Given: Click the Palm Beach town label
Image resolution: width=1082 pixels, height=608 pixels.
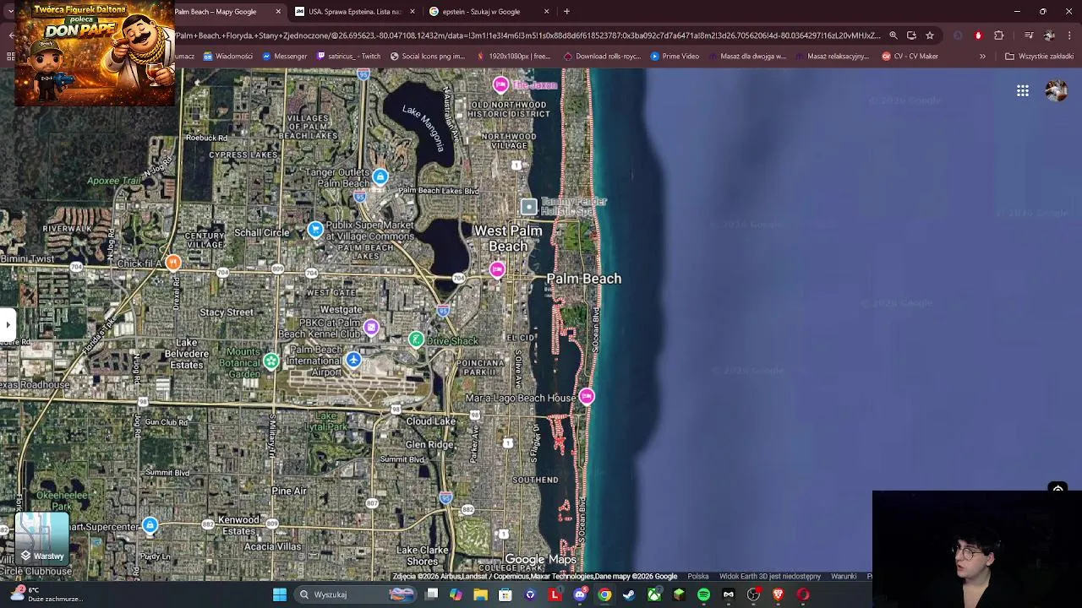Looking at the screenshot, I should click(x=584, y=279).
